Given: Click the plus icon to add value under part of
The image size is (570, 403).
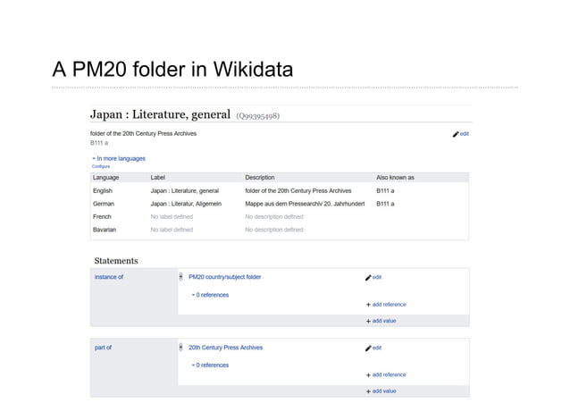Looking at the screenshot, I should point(368,390).
